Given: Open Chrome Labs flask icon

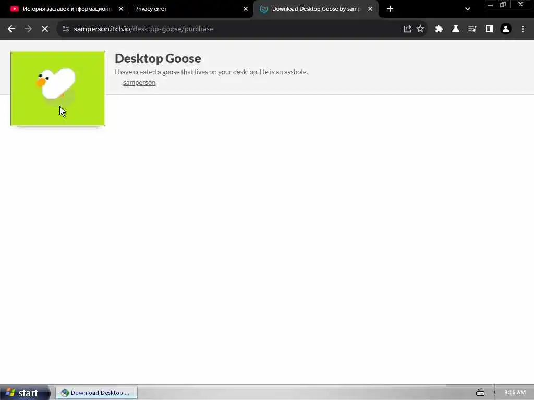Looking at the screenshot, I should (x=455, y=29).
